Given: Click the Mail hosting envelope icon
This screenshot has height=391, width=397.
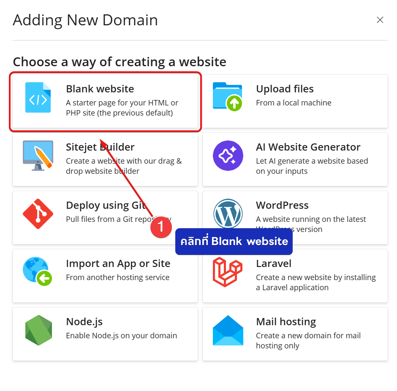Looking at the screenshot, I should pyautogui.click(x=228, y=330).
